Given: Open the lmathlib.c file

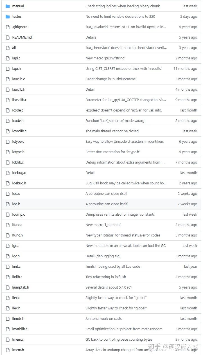Looking at the screenshot, I should pos(20,329).
